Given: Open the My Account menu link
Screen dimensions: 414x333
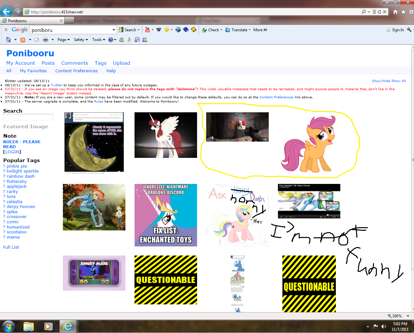Looking at the screenshot, I should [x=21, y=63].
